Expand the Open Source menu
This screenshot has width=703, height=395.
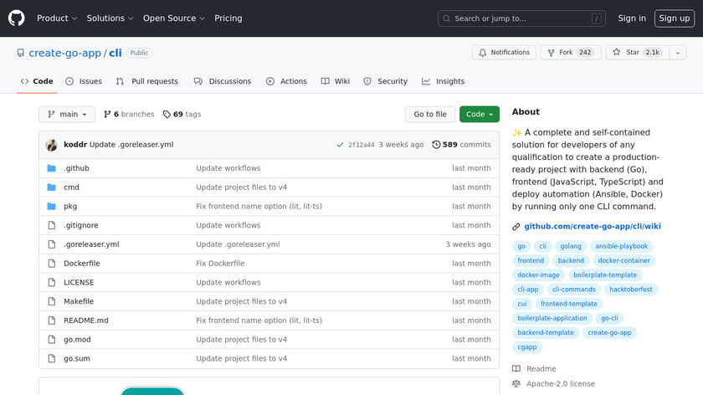click(x=174, y=18)
